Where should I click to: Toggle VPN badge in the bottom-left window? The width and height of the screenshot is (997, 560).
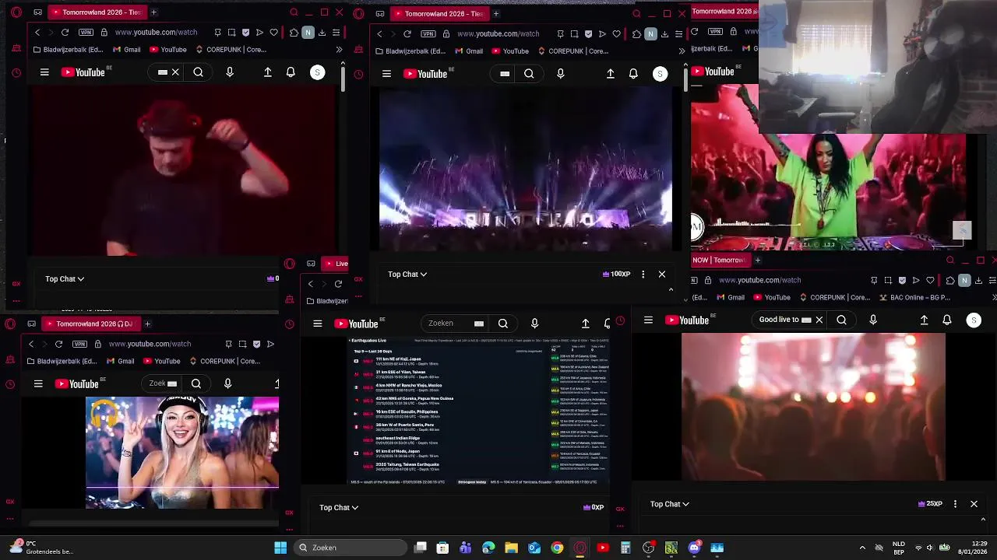pos(79,344)
